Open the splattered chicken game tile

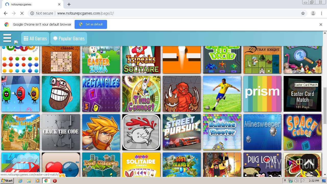[141, 132]
